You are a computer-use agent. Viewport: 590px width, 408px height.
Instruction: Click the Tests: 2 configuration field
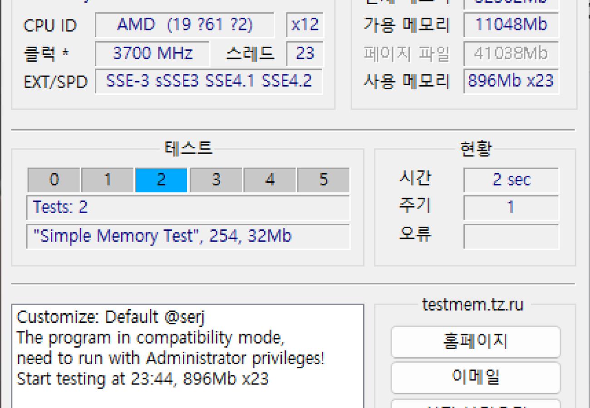[188, 208]
